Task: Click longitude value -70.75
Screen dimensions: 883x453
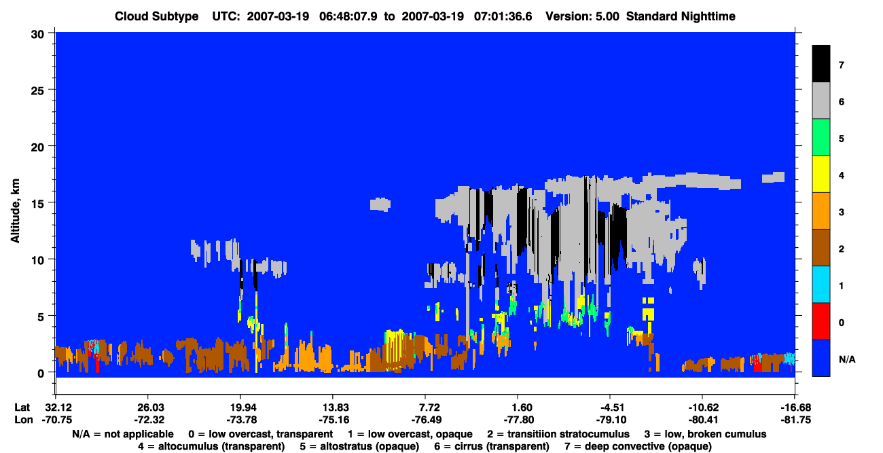Action: pyautogui.click(x=57, y=420)
